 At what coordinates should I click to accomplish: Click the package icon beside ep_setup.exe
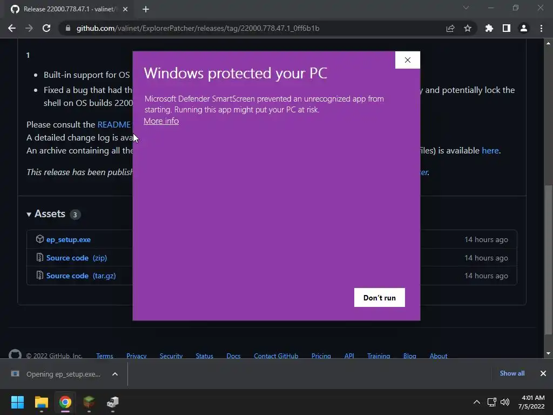click(40, 239)
